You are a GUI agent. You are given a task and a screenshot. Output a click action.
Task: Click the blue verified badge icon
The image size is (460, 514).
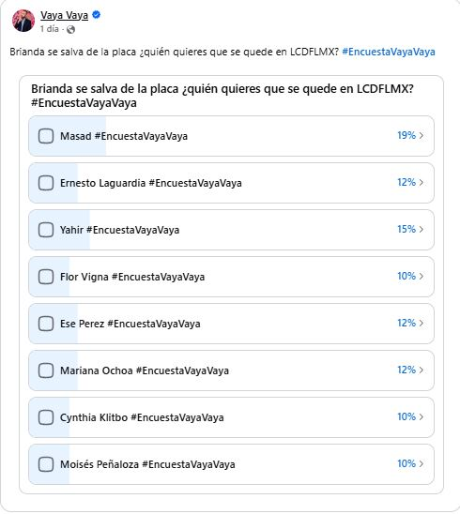(x=96, y=15)
